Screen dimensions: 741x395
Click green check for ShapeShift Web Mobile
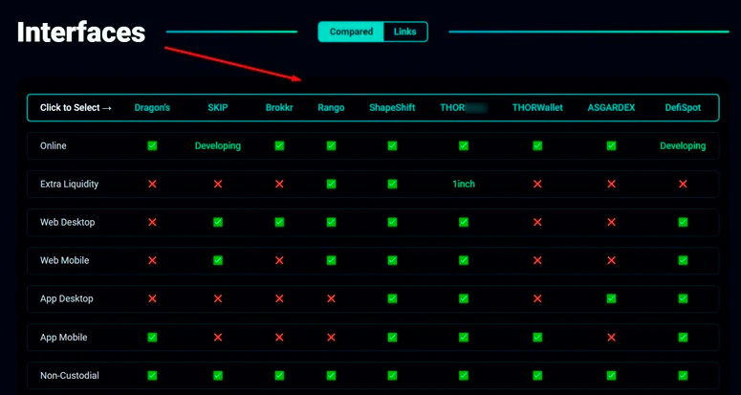click(392, 261)
